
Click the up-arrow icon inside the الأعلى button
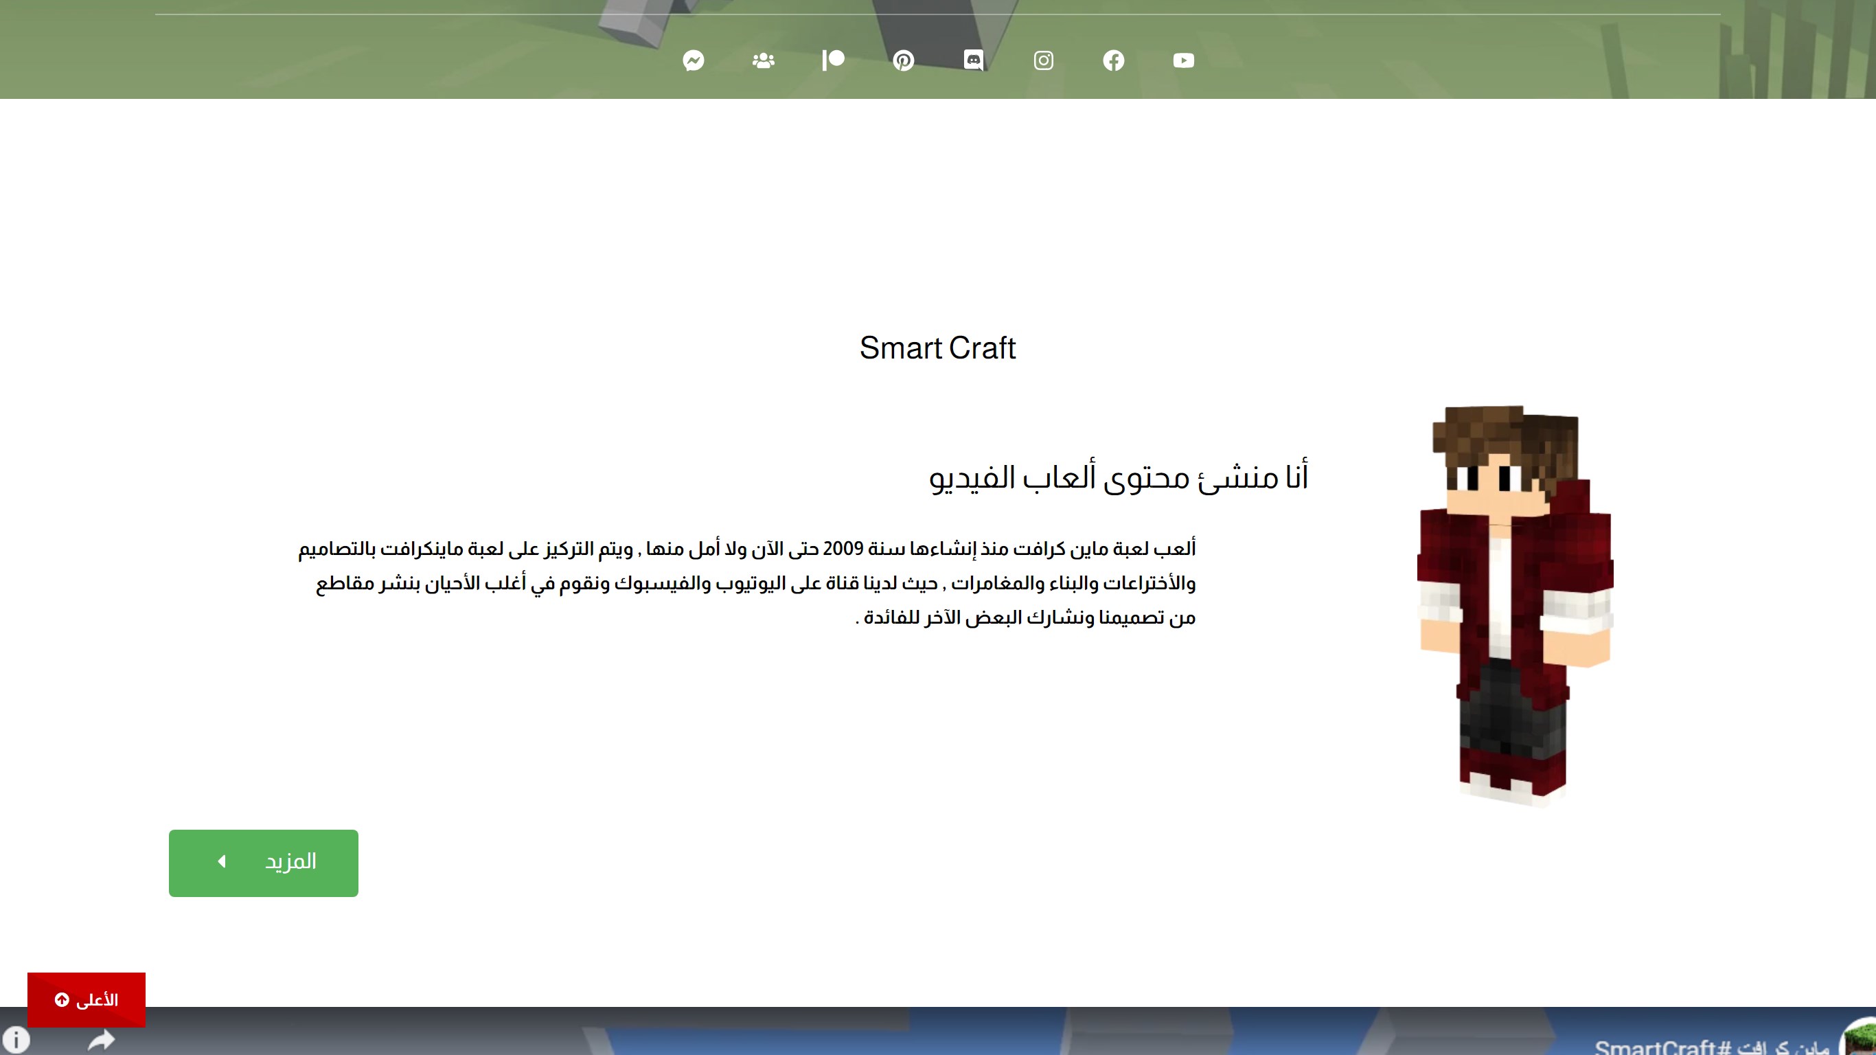point(61,999)
